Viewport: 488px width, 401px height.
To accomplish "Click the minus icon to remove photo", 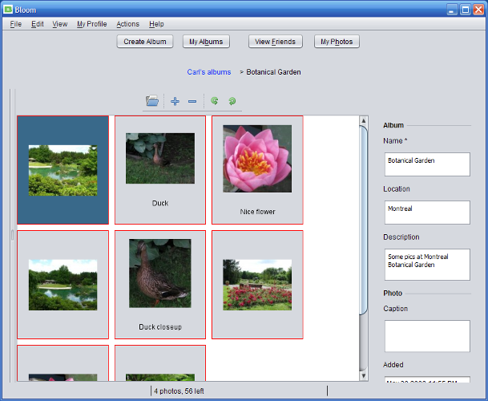I will 192,101.
